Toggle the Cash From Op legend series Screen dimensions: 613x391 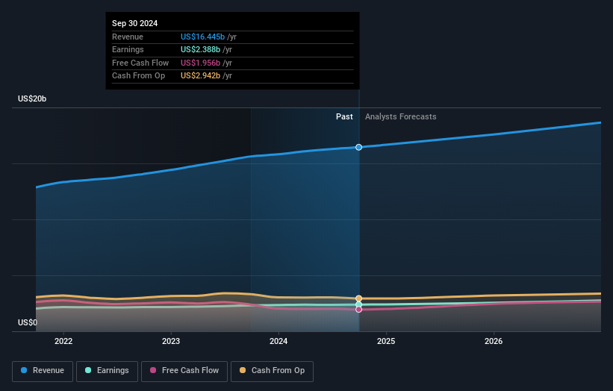coord(272,371)
